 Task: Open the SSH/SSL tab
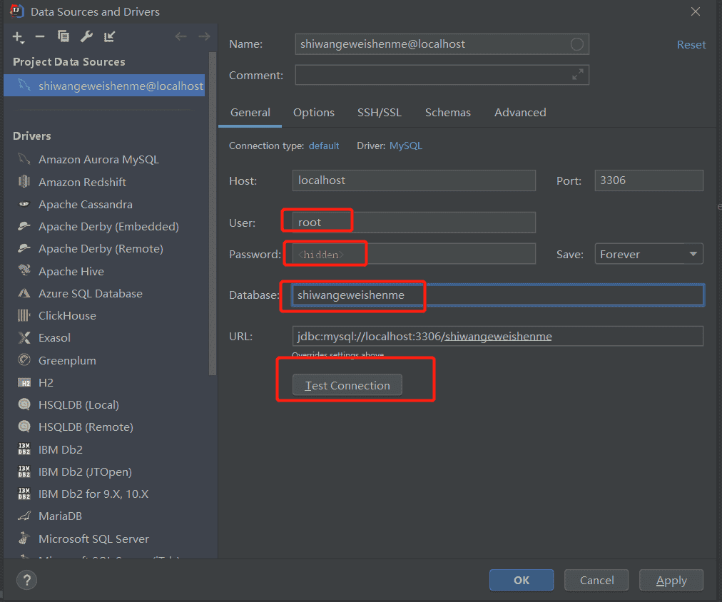click(x=380, y=112)
